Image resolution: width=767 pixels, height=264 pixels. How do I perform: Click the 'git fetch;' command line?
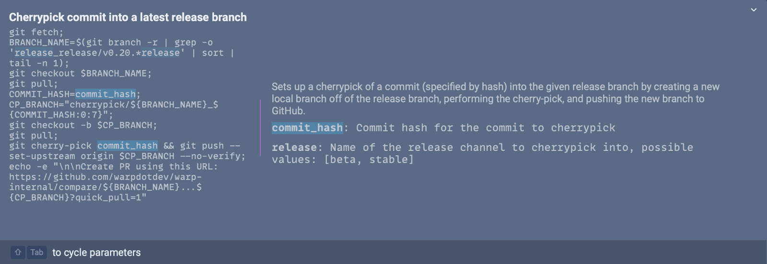(x=36, y=32)
